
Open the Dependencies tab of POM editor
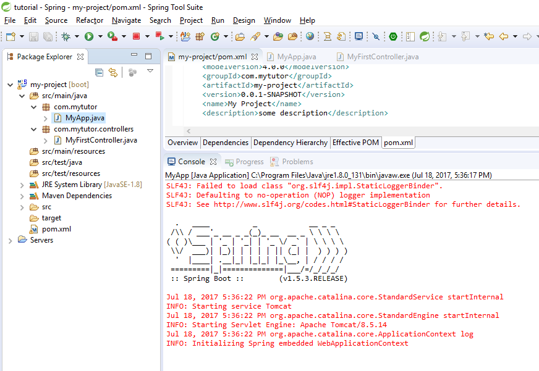pyautogui.click(x=226, y=143)
